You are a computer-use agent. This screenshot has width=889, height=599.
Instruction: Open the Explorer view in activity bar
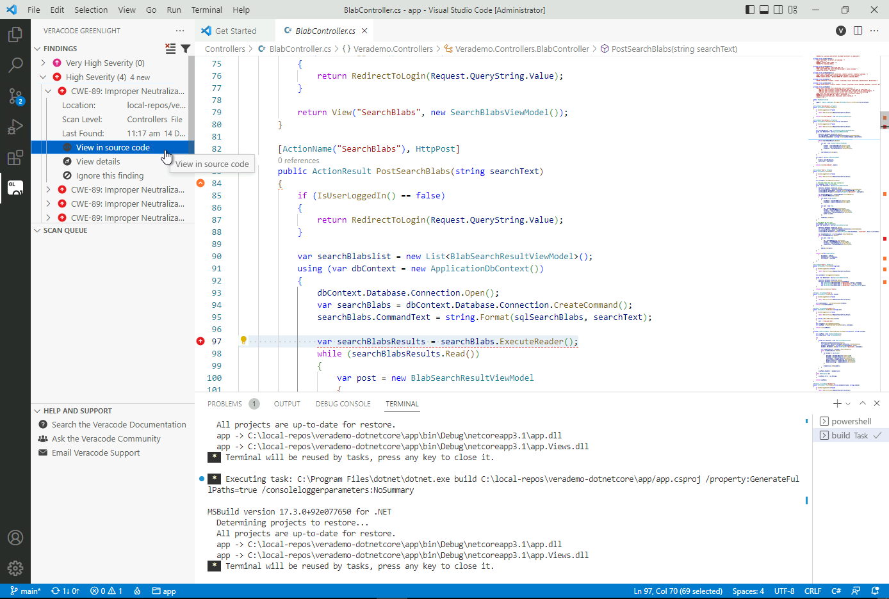(15, 34)
